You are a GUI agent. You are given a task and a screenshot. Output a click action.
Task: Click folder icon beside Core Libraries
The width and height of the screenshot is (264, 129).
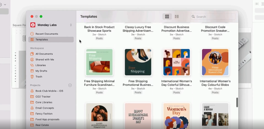[32, 102]
